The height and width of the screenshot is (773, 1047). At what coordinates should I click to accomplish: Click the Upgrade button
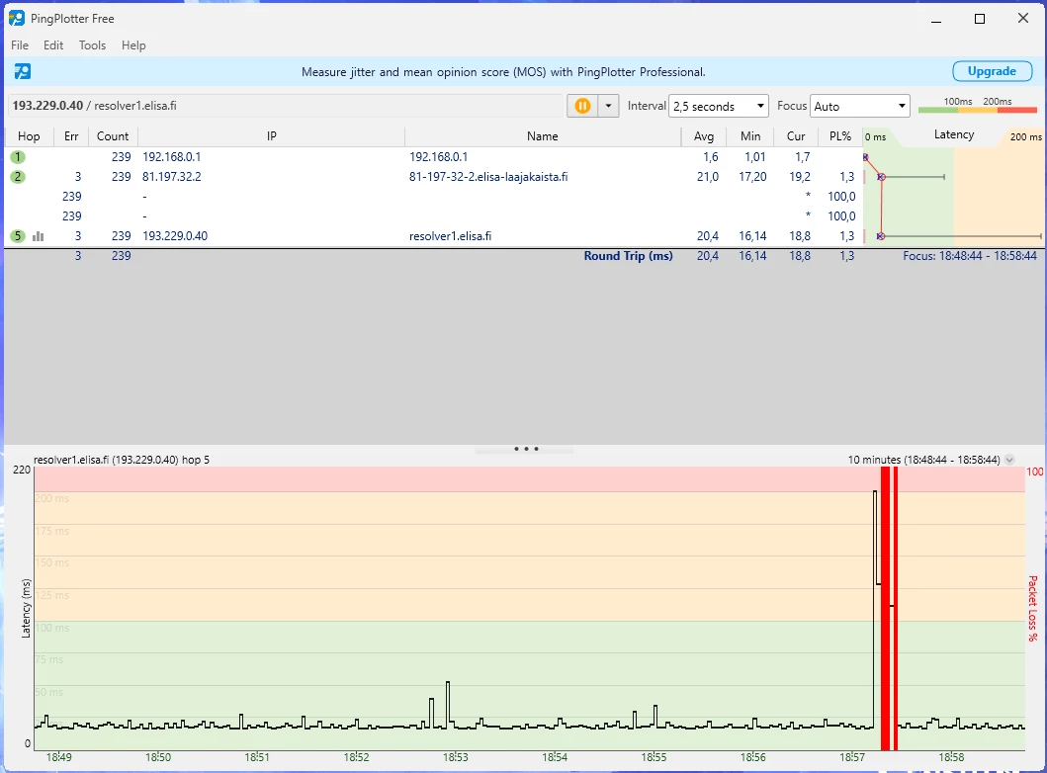click(x=993, y=71)
